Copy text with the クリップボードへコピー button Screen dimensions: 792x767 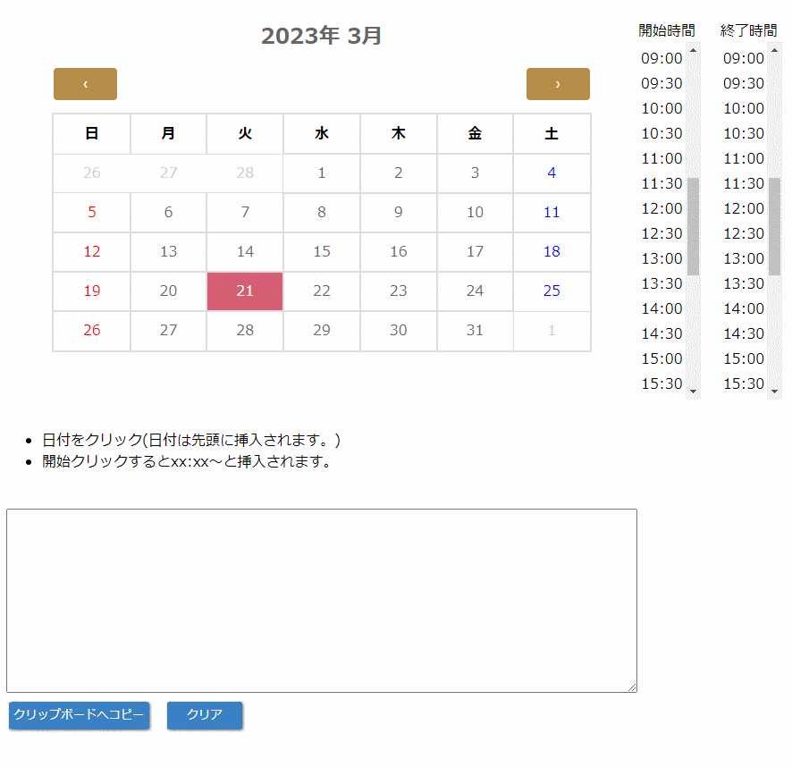pyautogui.click(x=80, y=715)
